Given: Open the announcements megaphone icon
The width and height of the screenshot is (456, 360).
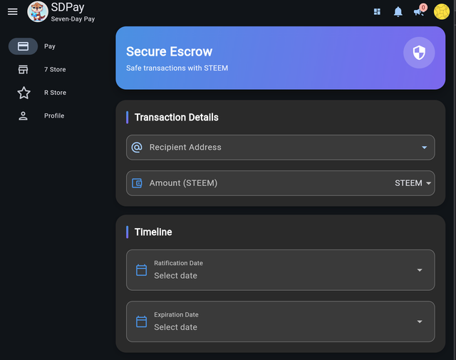Looking at the screenshot, I should point(419,11).
